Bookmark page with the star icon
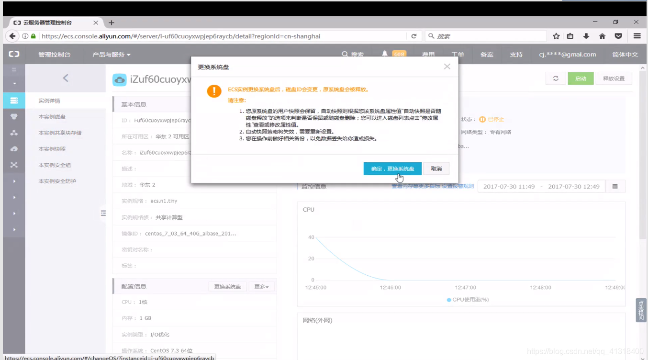This screenshot has height=360, width=648. point(556,36)
